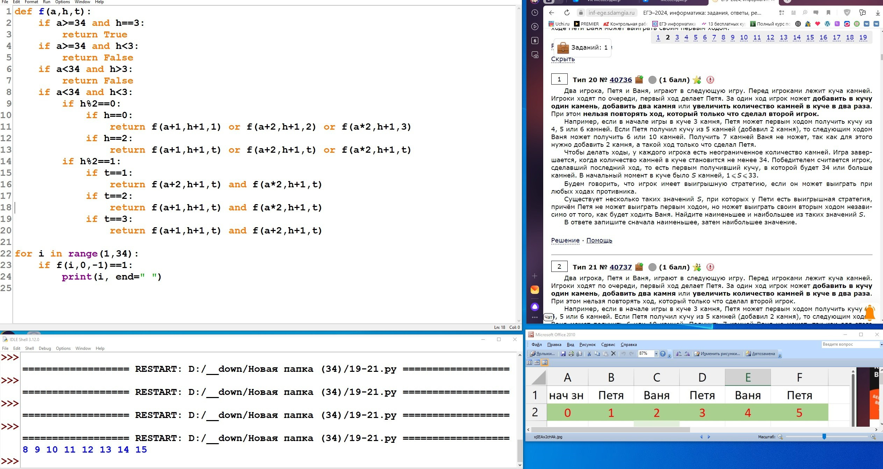Click the browser back arrow

point(552,13)
